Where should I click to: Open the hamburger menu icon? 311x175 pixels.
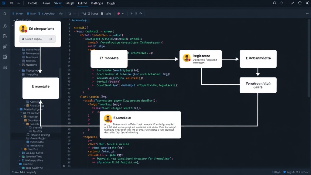[x=4, y=3]
